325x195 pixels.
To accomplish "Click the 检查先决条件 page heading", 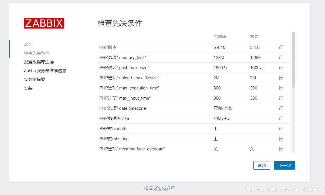I will pos(120,23).
